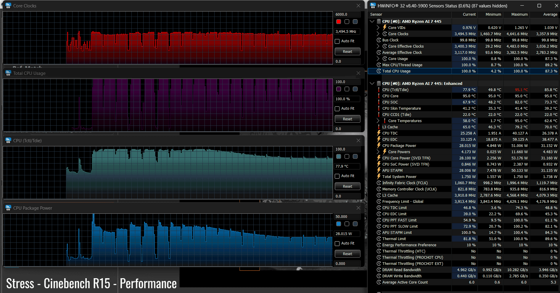This screenshot has height=293, width=560.
Task: Click the 0.000 minimum scale field in CPU Package Power
Action: tap(347, 263)
